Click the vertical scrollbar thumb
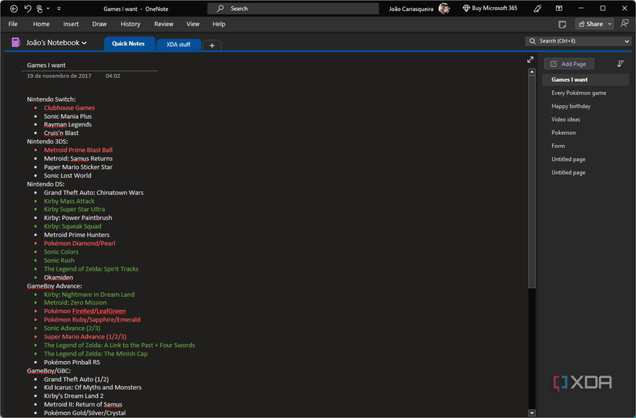 coord(532,182)
